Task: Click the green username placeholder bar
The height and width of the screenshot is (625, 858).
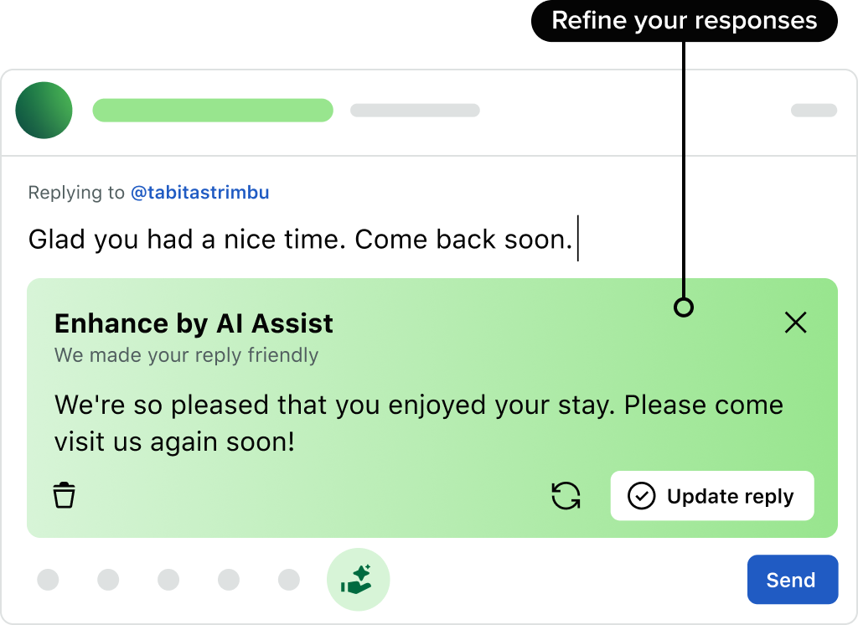Action: 213,111
